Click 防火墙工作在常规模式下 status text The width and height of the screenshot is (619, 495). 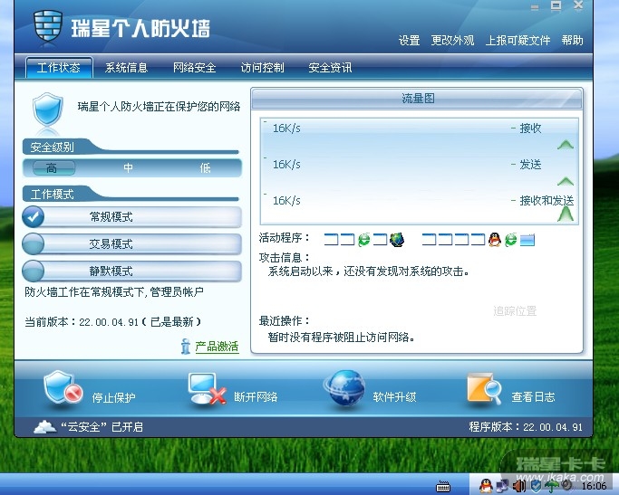114,292
